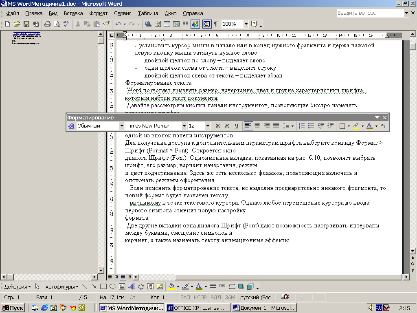Apply the yellow fill color bucket
Viewport: 417px width, 313px height.
pos(171,287)
